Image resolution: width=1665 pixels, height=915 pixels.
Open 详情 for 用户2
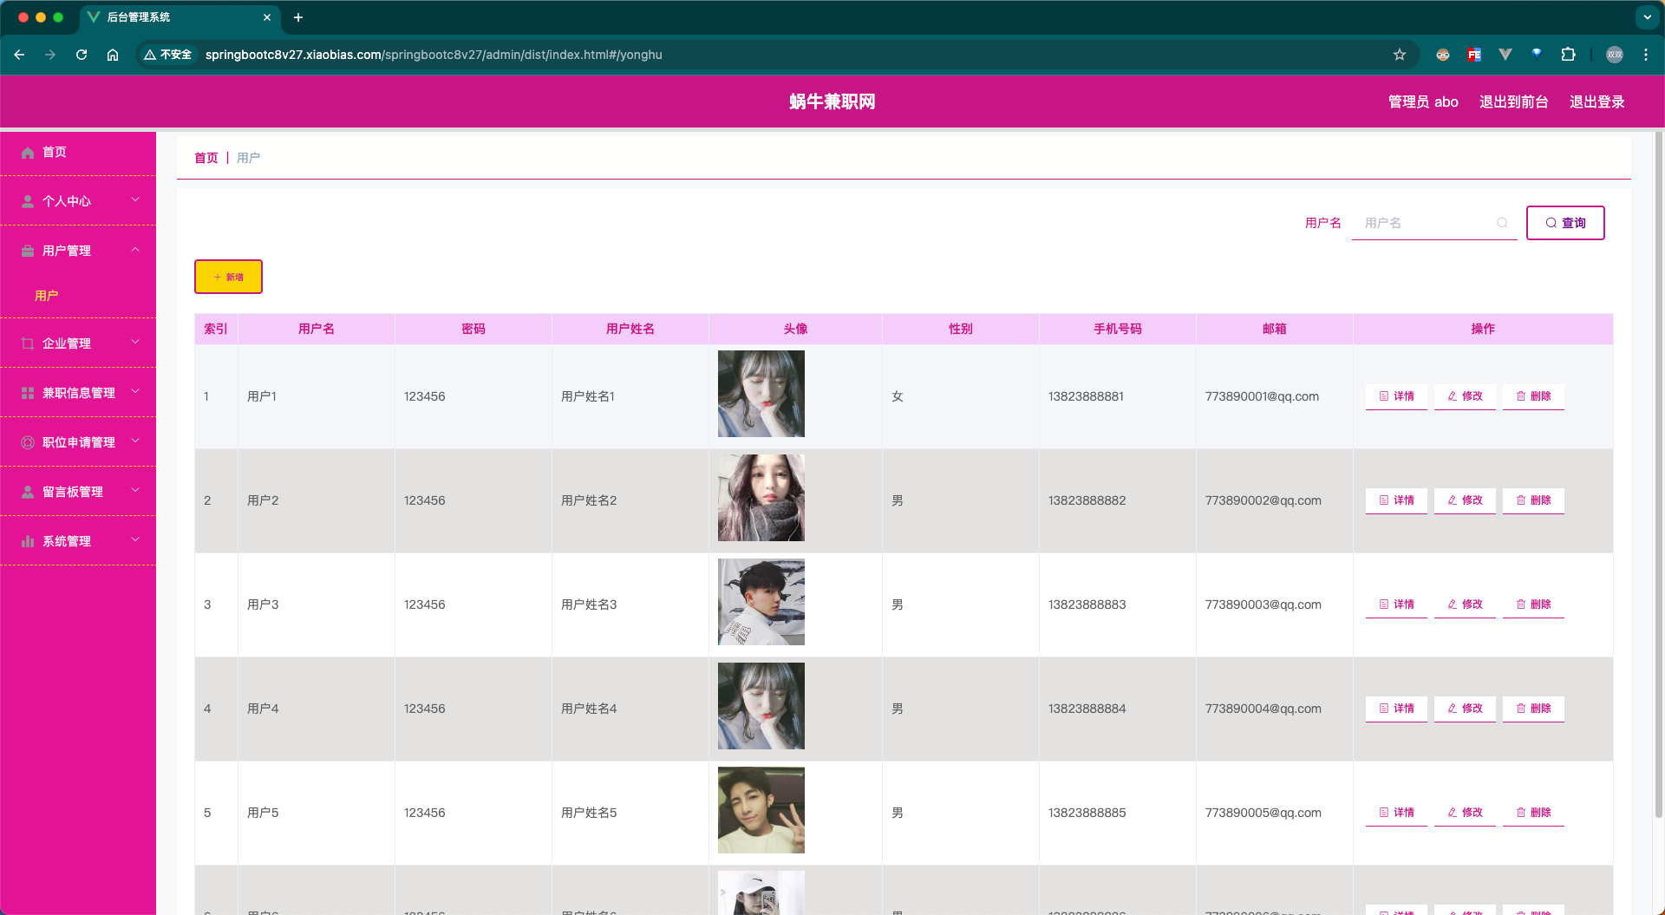1396,500
